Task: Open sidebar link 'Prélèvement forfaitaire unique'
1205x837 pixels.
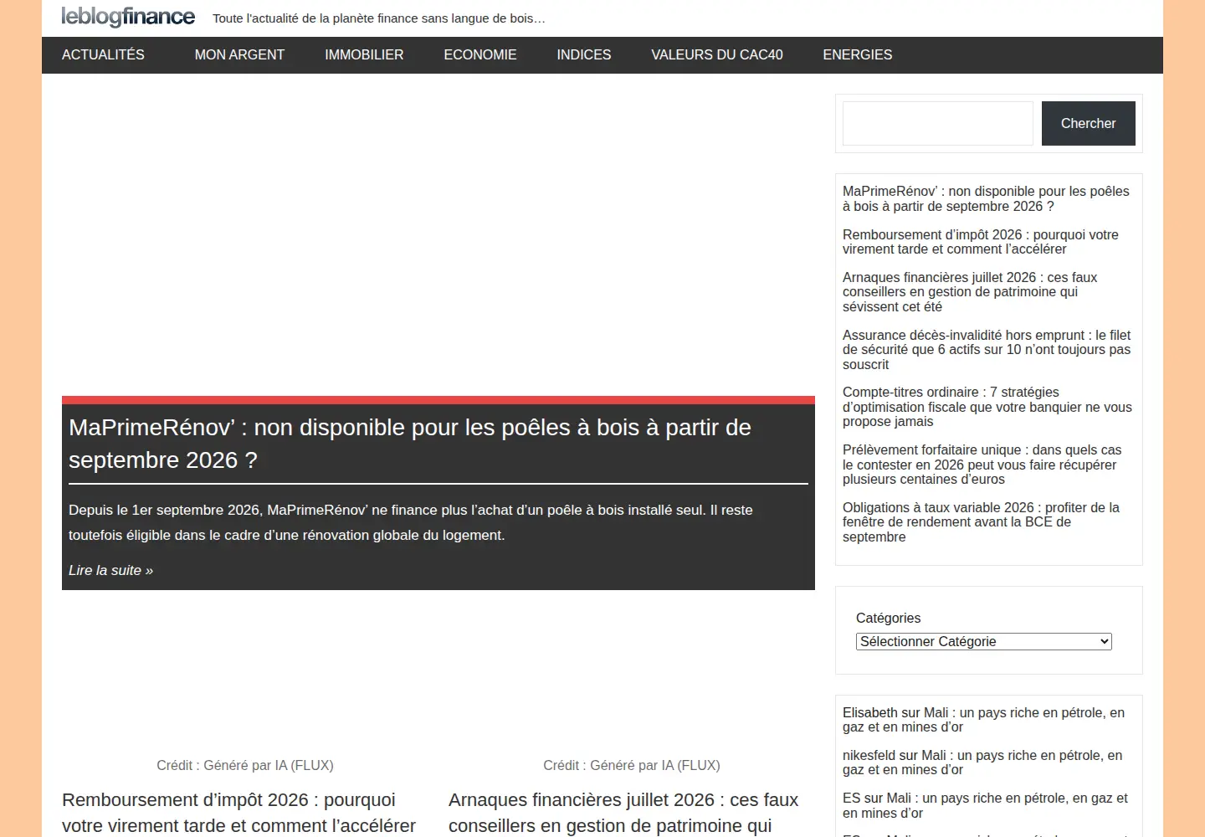Action: tap(982, 465)
